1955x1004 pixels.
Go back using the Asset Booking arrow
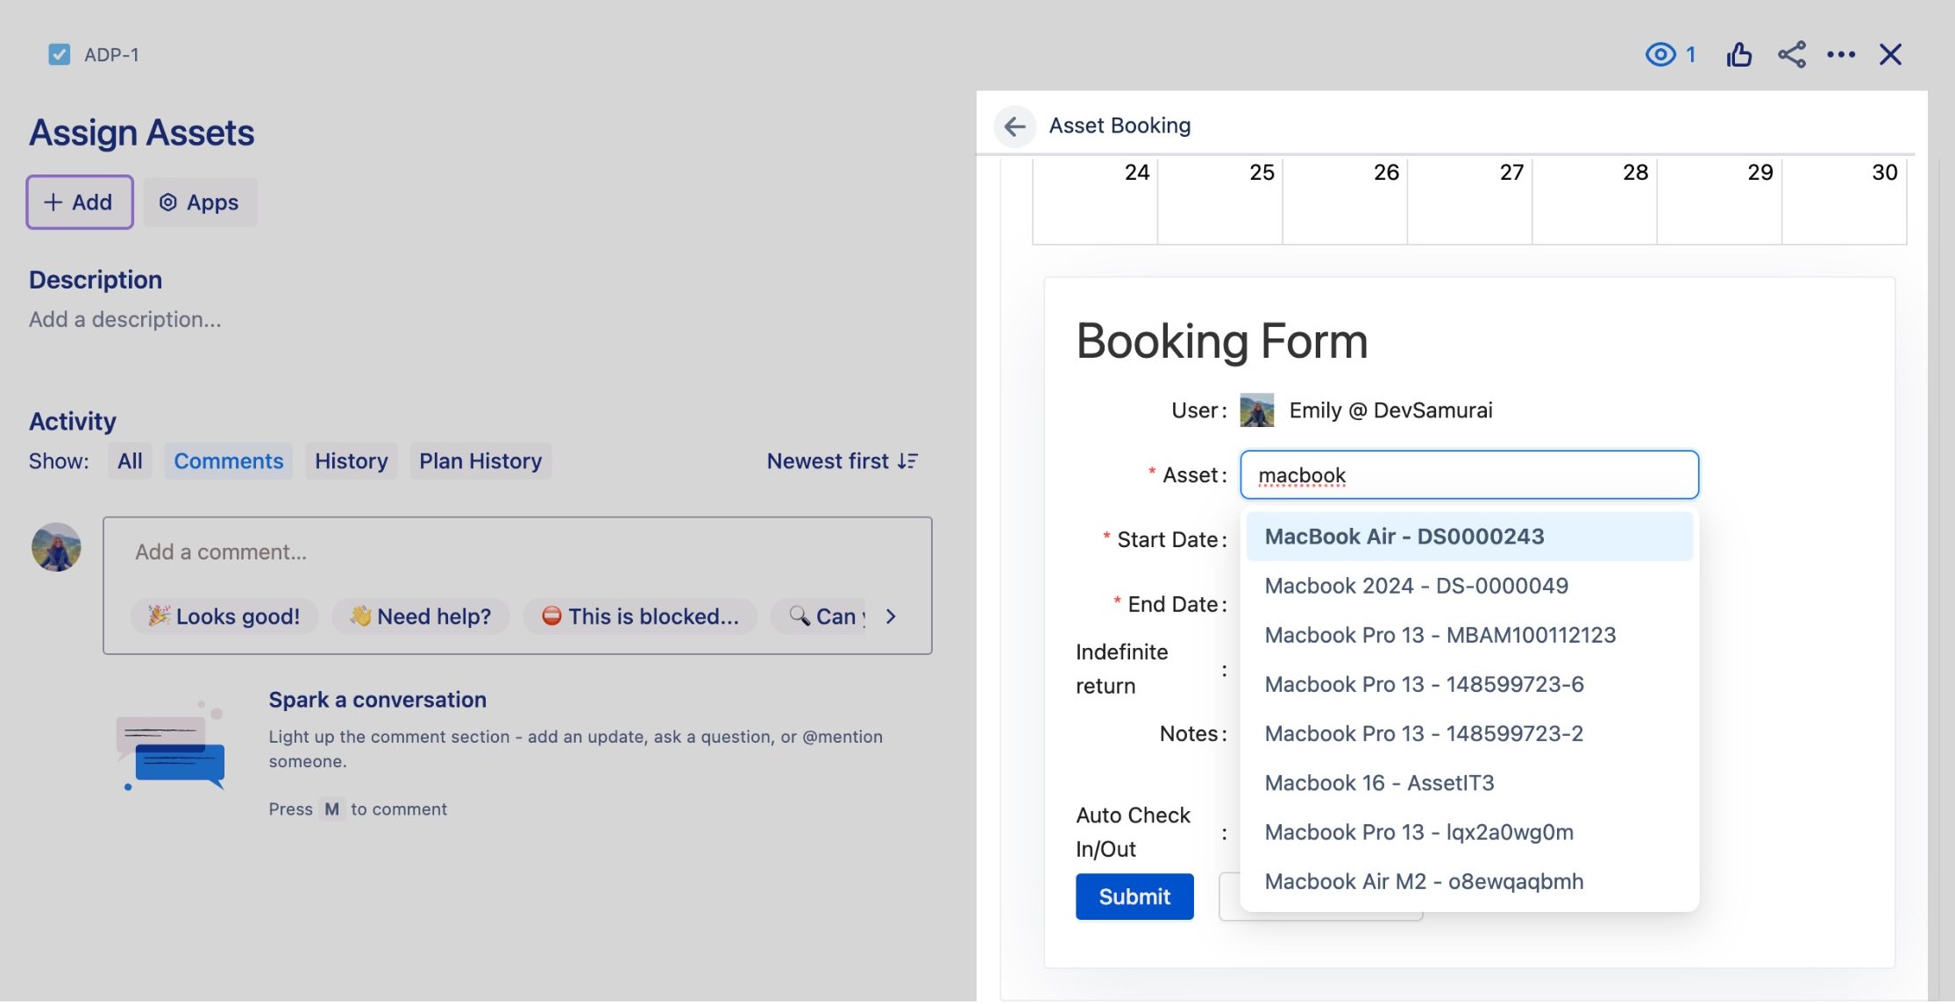tap(1015, 126)
